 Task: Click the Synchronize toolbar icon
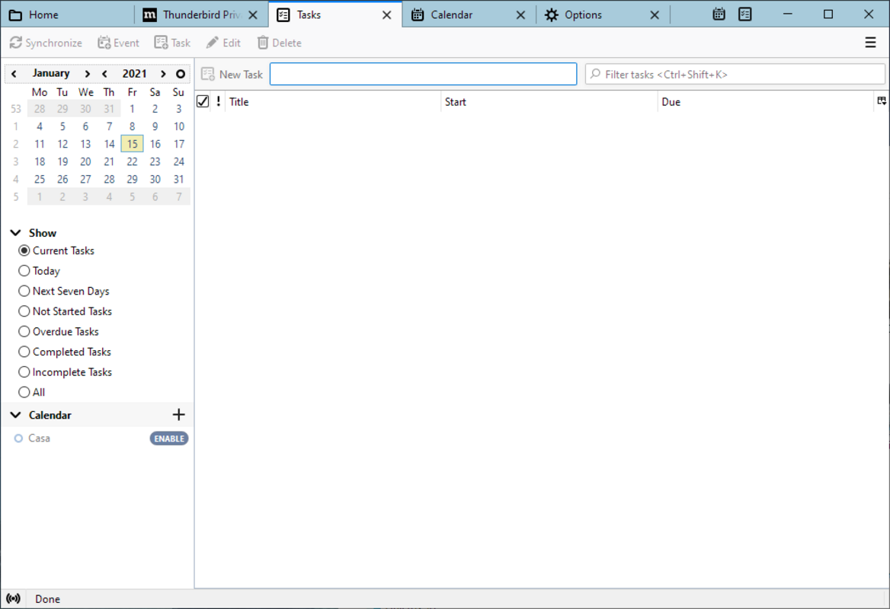[16, 43]
